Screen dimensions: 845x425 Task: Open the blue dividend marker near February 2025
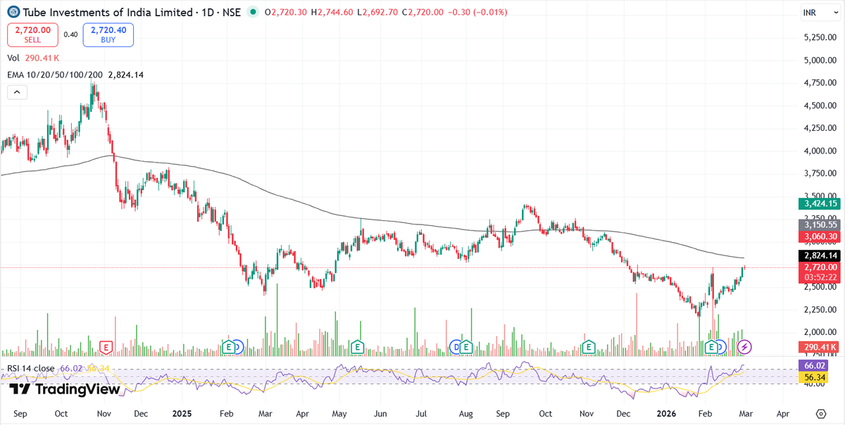click(237, 347)
